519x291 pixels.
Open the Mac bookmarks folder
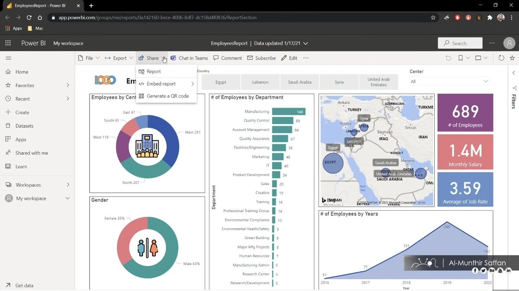35,29
